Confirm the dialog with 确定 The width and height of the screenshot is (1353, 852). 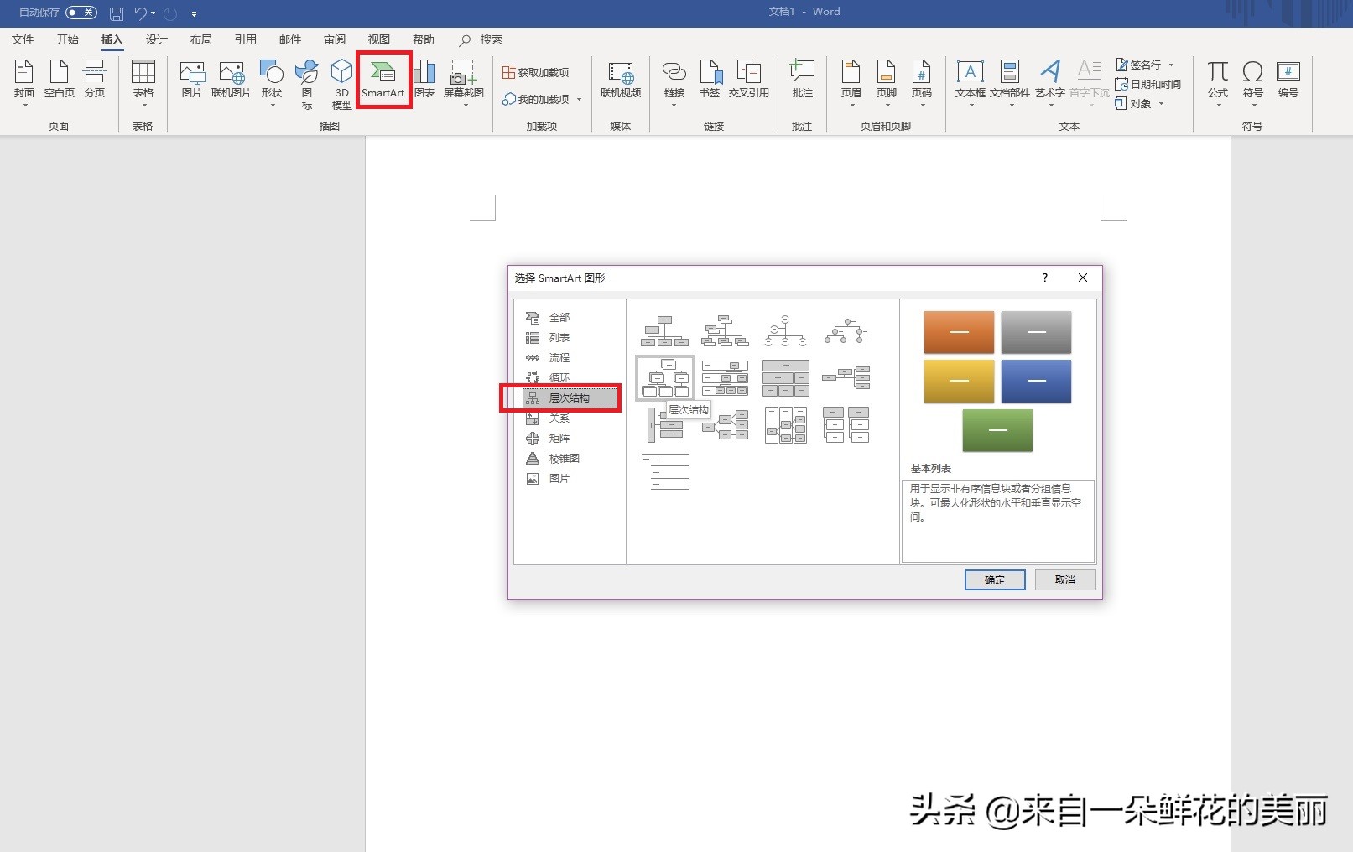tap(994, 579)
